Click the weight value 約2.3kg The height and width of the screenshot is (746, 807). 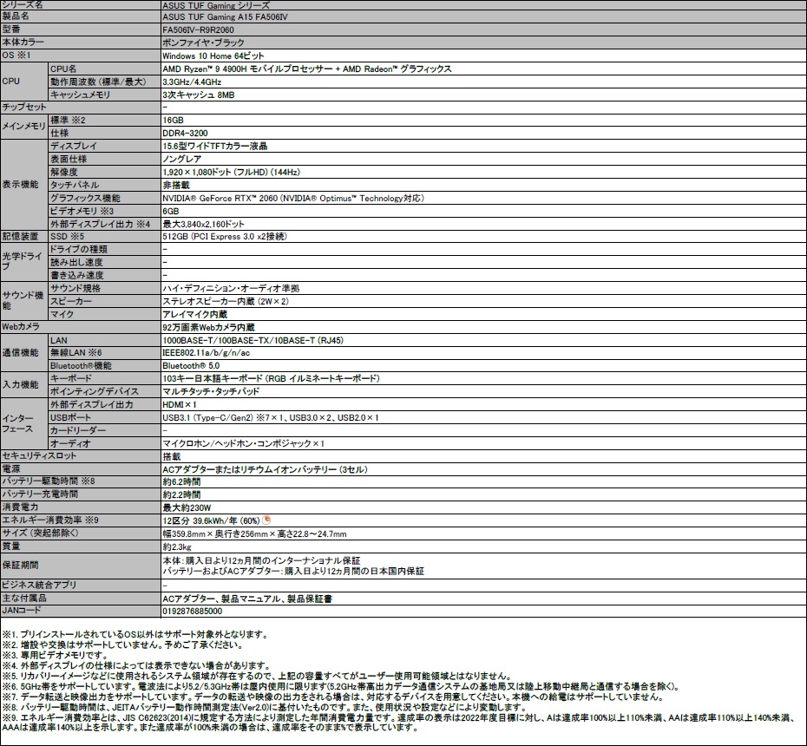[x=177, y=546]
